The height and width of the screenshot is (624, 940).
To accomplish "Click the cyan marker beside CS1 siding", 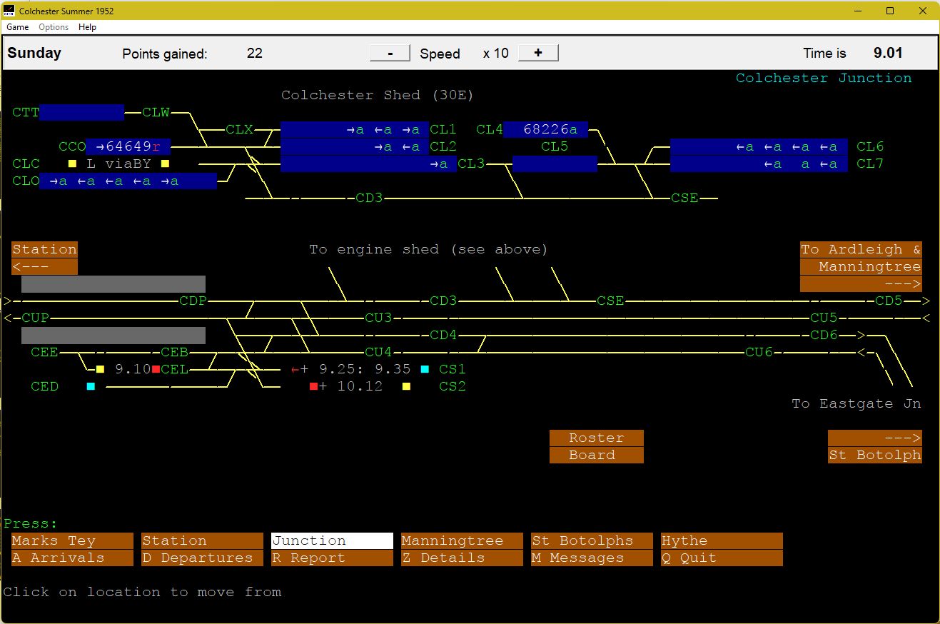I will click(x=425, y=369).
